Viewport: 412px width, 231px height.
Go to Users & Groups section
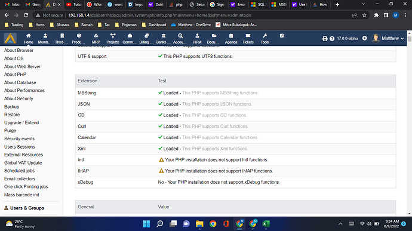[x=27, y=208]
